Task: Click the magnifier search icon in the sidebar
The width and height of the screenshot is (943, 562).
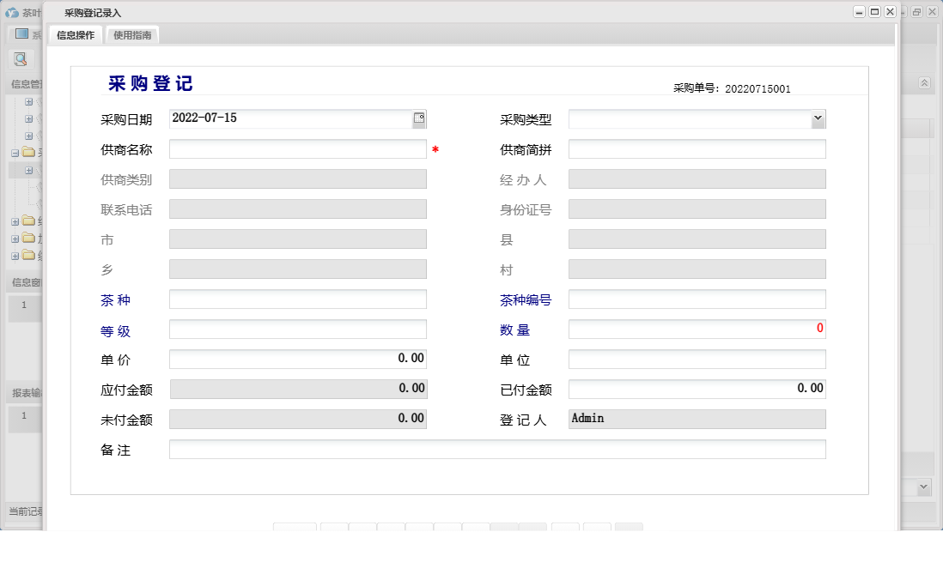Action: point(21,59)
